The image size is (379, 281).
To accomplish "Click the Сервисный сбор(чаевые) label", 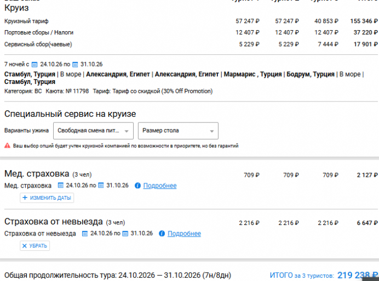I will [x=38, y=44].
